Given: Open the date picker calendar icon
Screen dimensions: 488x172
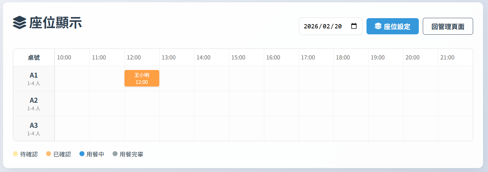Looking at the screenshot, I should (x=354, y=26).
